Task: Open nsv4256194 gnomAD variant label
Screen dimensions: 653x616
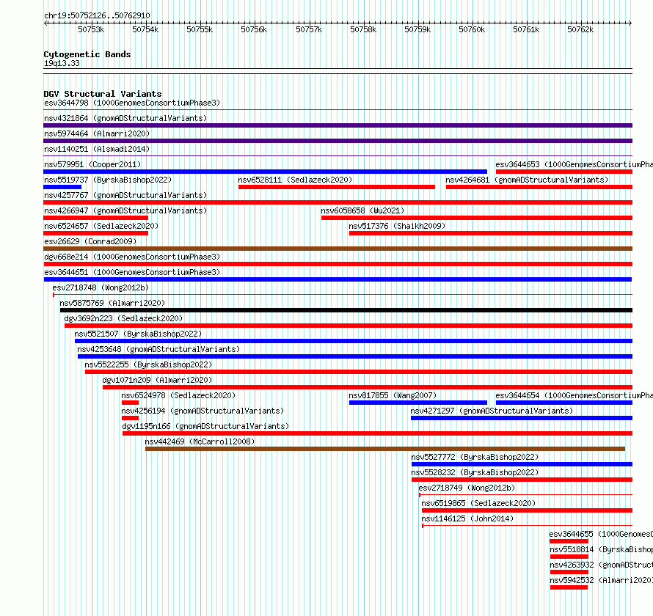Action: point(203,411)
